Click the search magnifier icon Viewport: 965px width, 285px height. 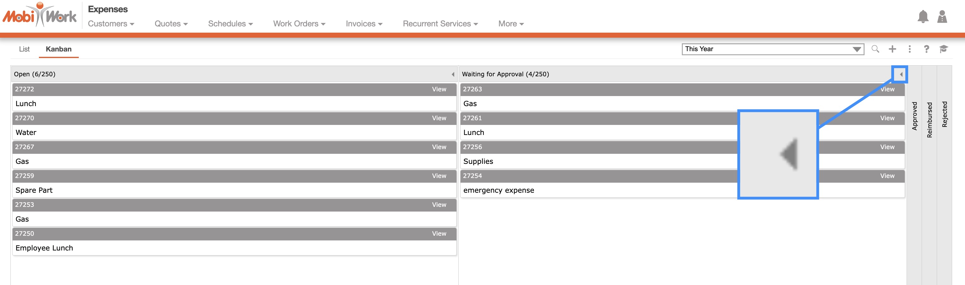click(x=875, y=49)
